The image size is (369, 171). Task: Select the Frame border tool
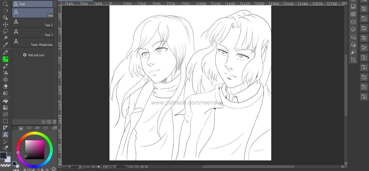pos(5,128)
